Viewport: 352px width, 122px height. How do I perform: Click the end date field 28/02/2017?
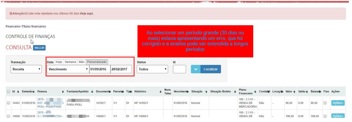121,69
